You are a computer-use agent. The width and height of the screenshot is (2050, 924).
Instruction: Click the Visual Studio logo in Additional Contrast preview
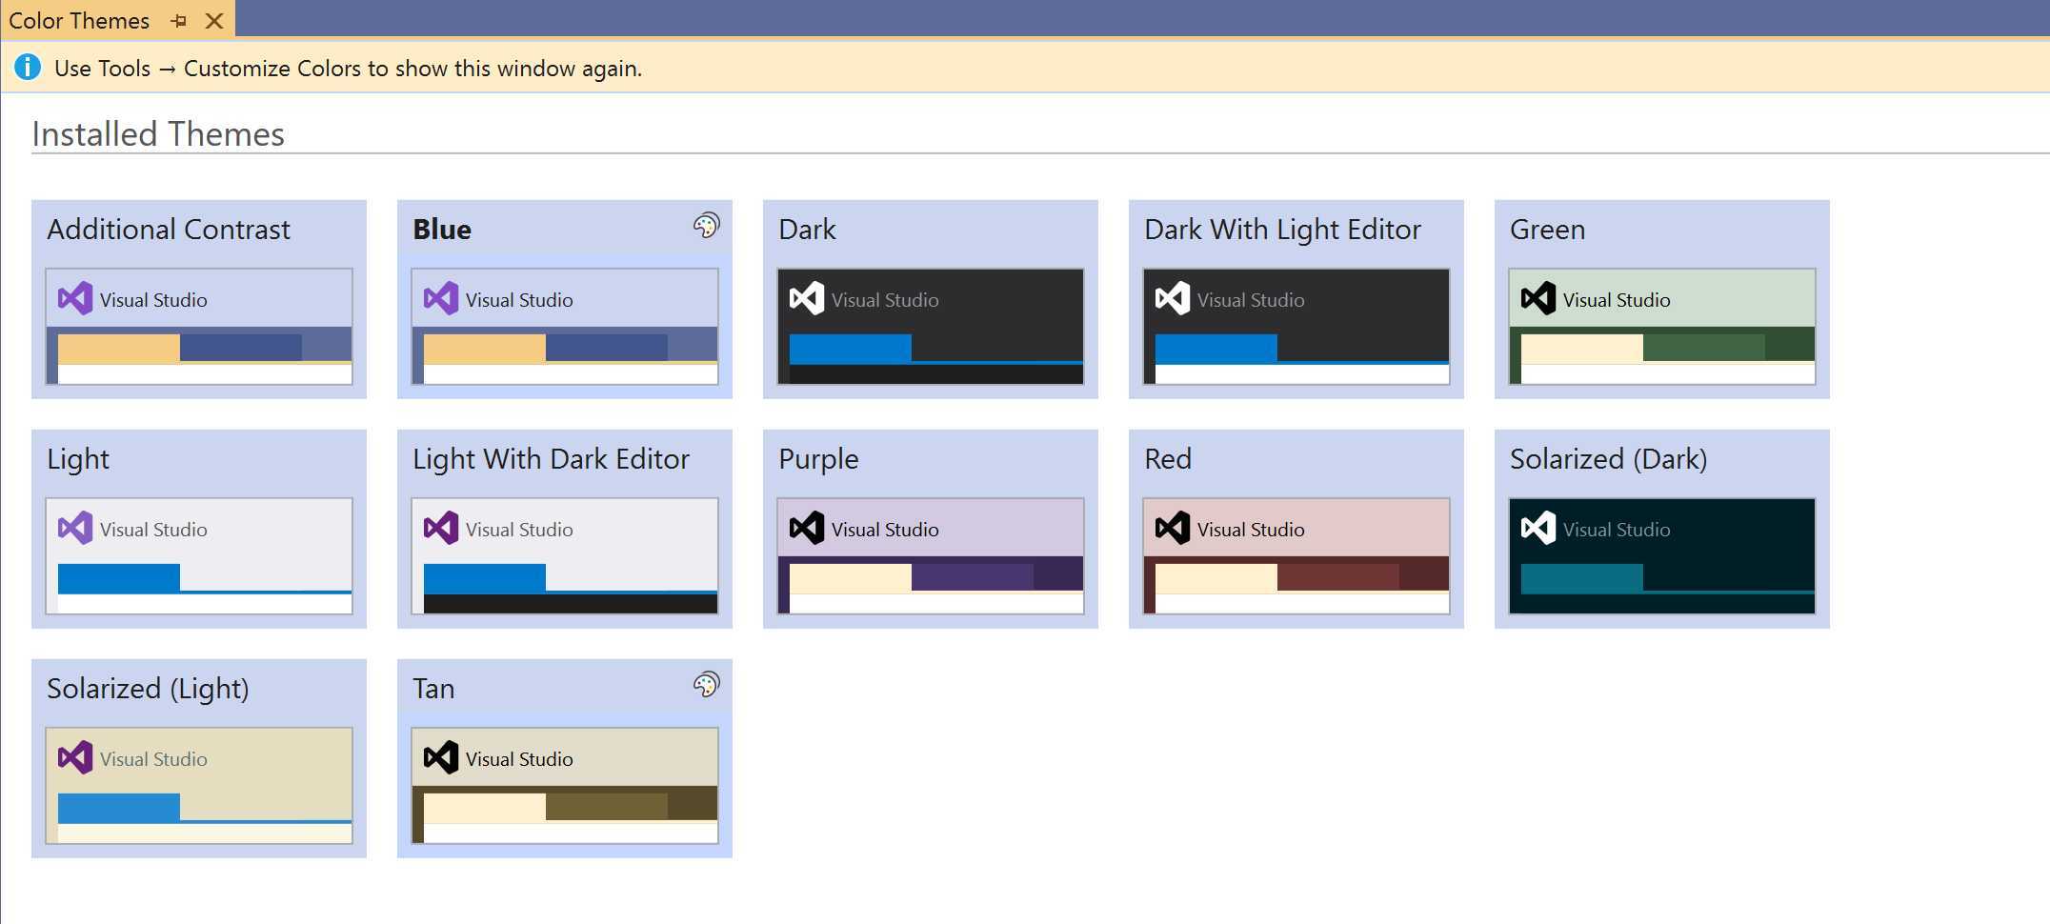pos(75,298)
